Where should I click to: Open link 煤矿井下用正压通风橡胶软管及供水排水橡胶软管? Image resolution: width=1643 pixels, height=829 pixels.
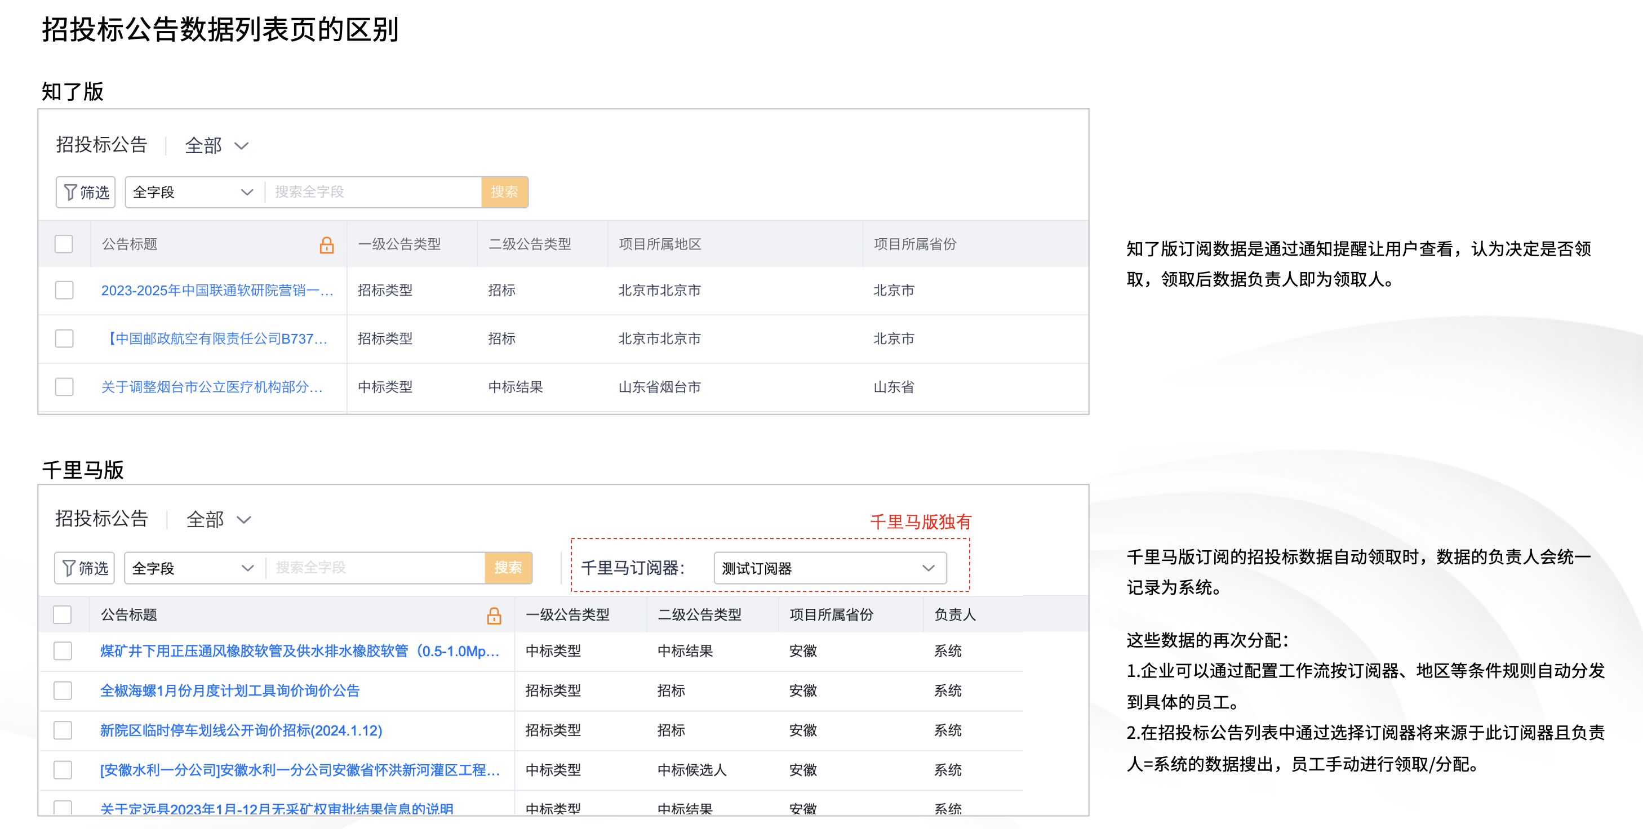point(300,651)
